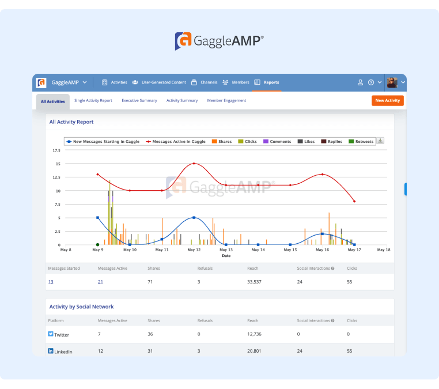Open the Members page
The width and height of the screenshot is (439, 389).
click(236, 82)
